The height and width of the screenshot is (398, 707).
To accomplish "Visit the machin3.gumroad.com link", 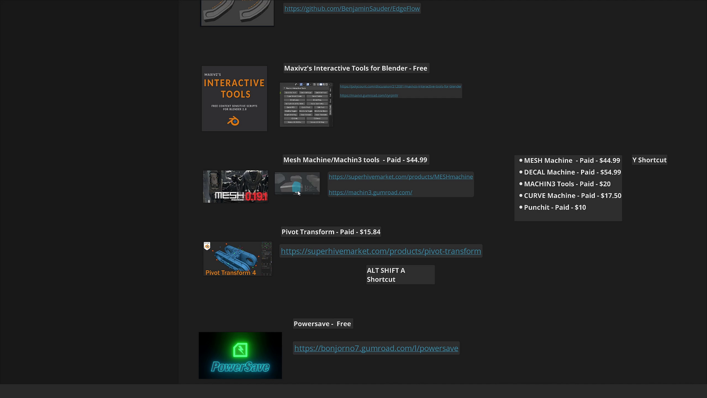I will 370,192.
